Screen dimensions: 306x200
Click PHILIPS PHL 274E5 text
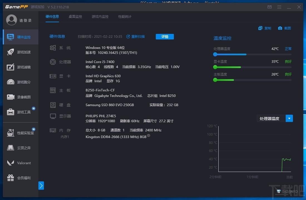click(x=101, y=116)
